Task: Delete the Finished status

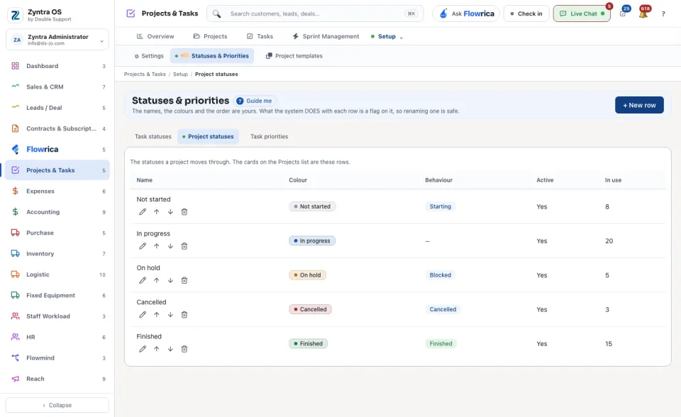Action: pos(184,349)
